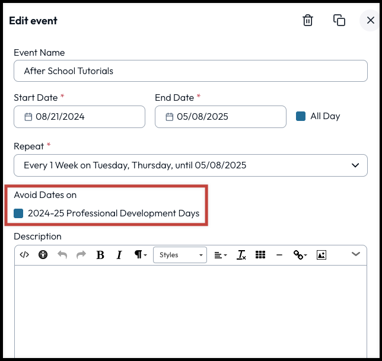Run the accessibility checker icon
The width and height of the screenshot is (382, 361).
click(x=43, y=255)
